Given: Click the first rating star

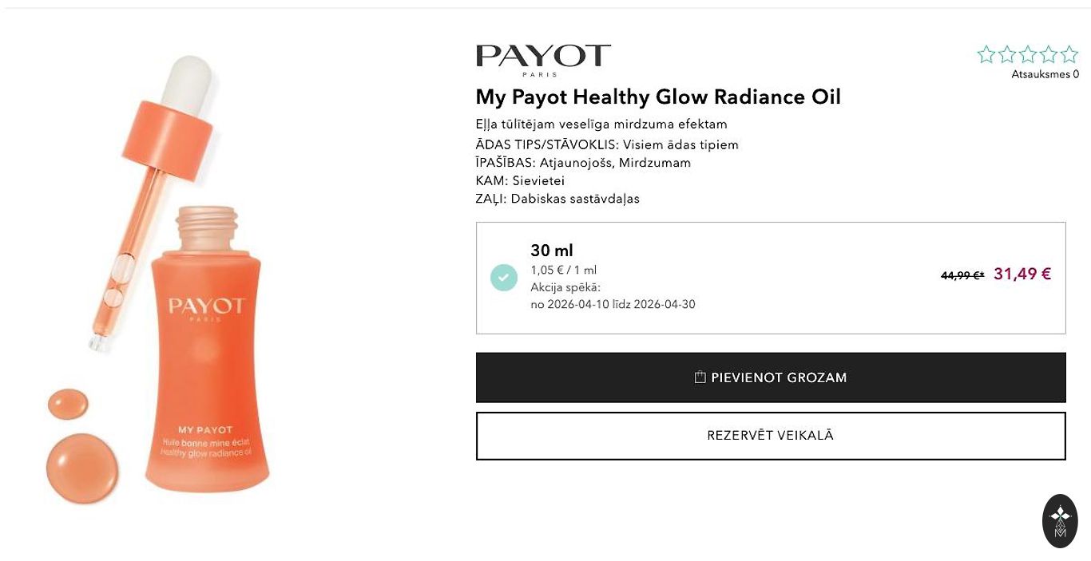Looking at the screenshot, I should [x=986, y=54].
